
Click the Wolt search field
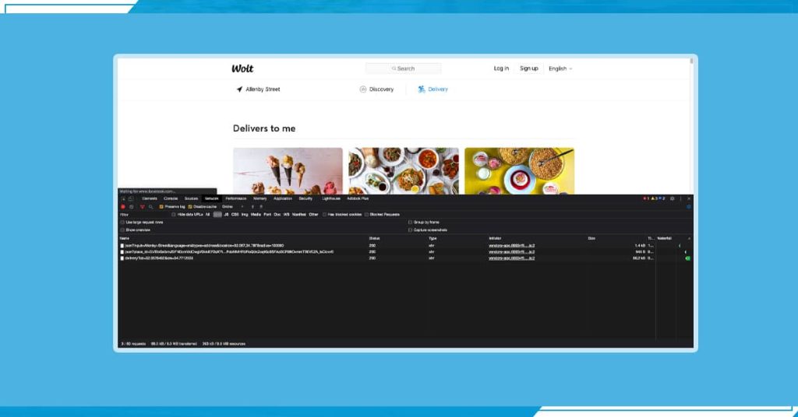pos(404,68)
